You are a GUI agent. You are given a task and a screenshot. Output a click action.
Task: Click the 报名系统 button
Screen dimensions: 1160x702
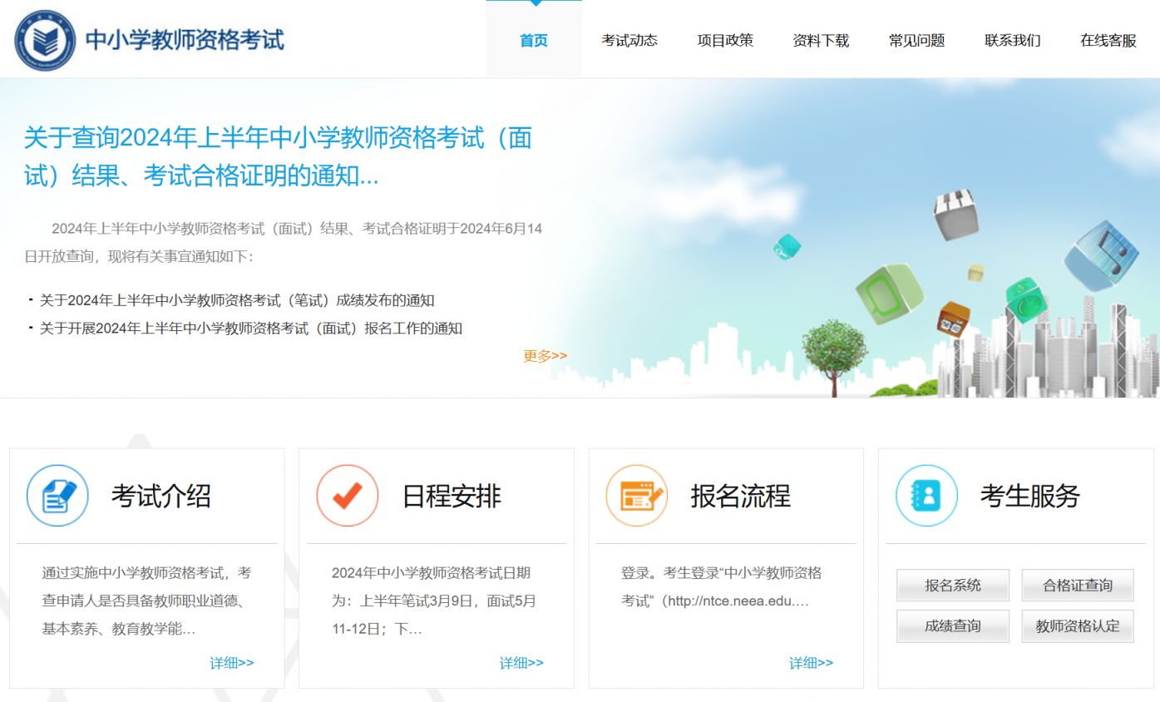tap(953, 586)
